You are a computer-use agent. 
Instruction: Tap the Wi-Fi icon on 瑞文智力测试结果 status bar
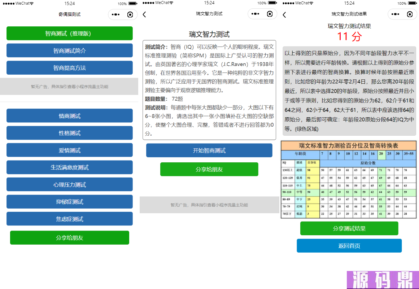311,3
